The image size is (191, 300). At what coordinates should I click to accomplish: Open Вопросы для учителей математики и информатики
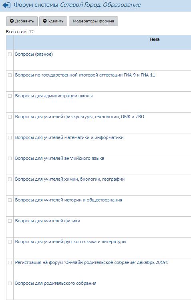(69, 137)
